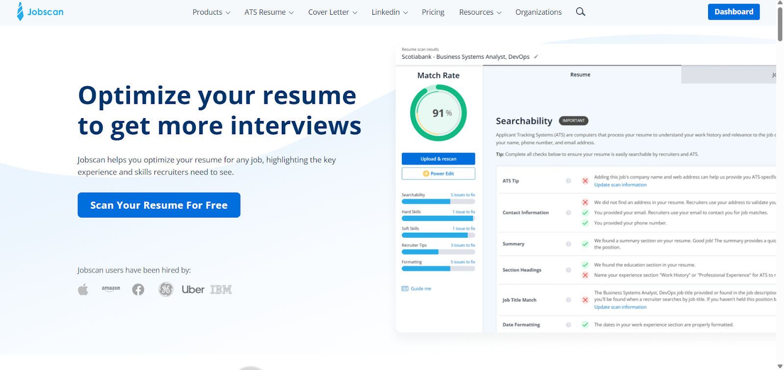
Task: Click the Guide me link
Action: (x=421, y=289)
